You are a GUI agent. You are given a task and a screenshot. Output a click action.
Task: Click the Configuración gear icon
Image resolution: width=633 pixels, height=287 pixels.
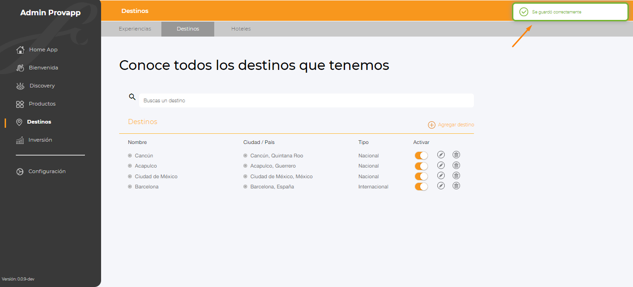click(20, 172)
